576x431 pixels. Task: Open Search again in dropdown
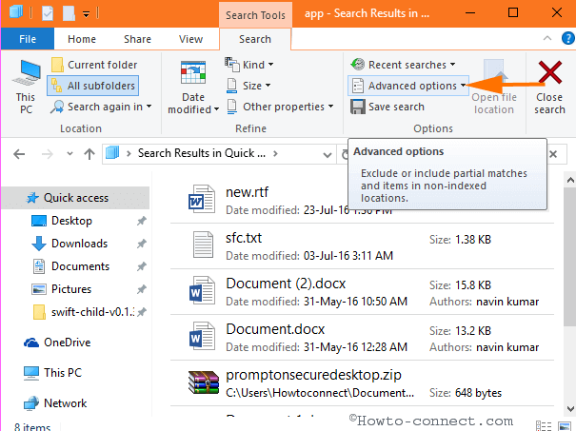101,107
